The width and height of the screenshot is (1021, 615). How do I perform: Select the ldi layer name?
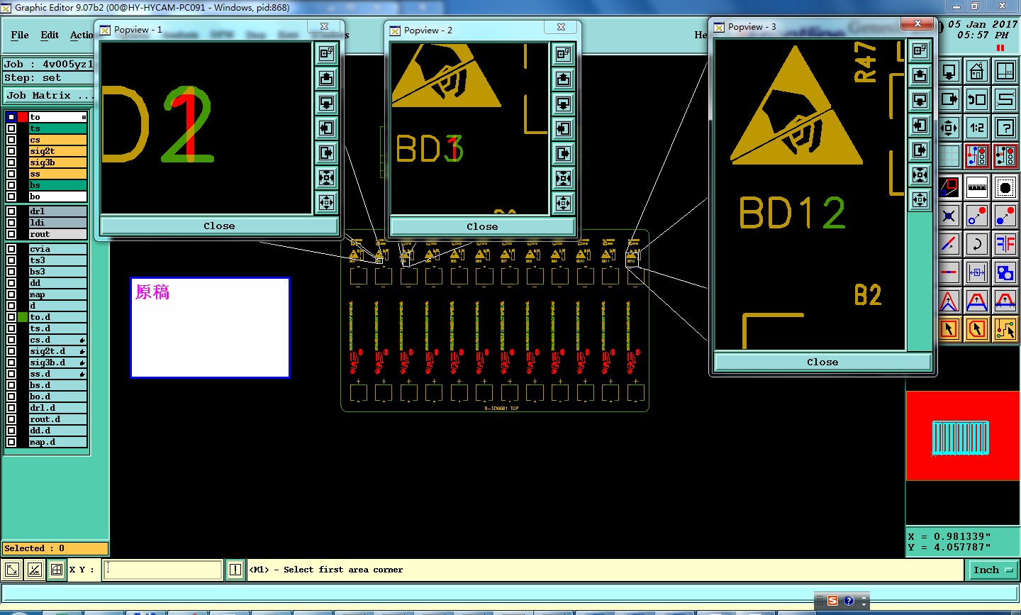click(57, 223)
